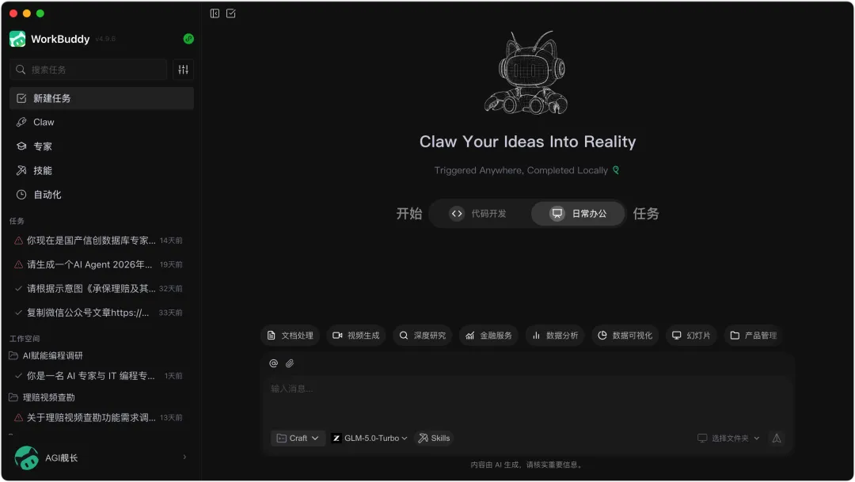Screen dimensions: 855x482
Task: Select the 数据可视化 shortcut chip
Action: point(625,336)
